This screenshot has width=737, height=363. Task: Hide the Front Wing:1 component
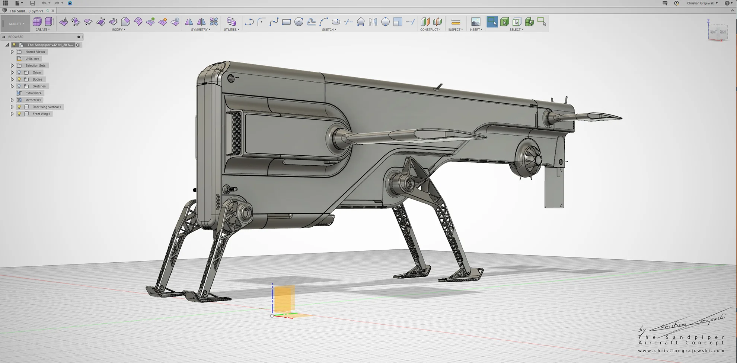19,114
